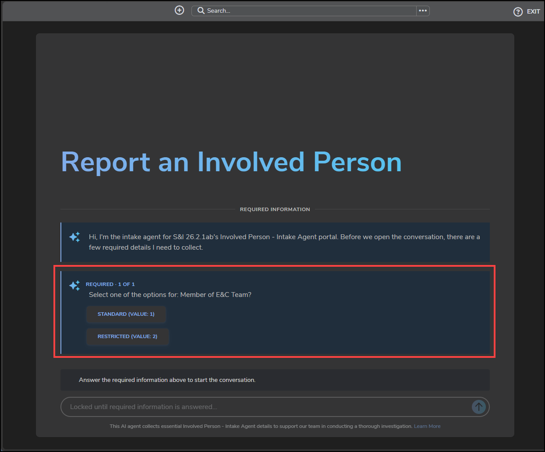Click the REQUIRED INFORMATION section label
This screenshot has height=452, width=545.
(275, 209)
